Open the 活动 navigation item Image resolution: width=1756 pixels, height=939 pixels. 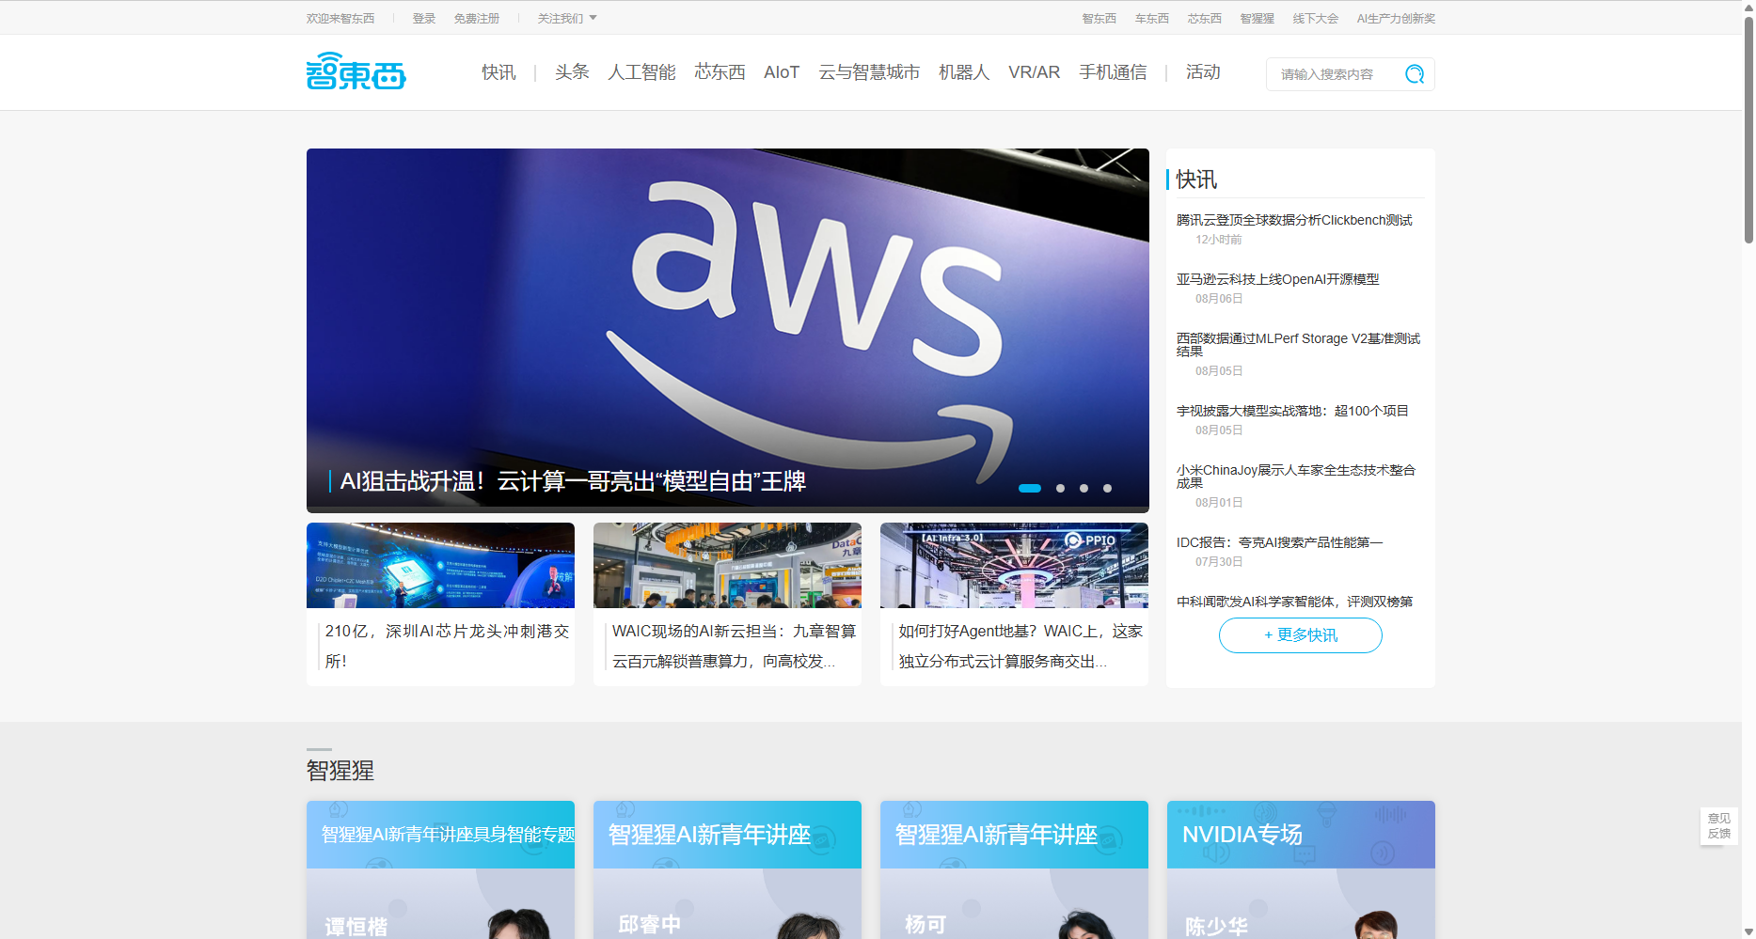[x=1203, y=72]
